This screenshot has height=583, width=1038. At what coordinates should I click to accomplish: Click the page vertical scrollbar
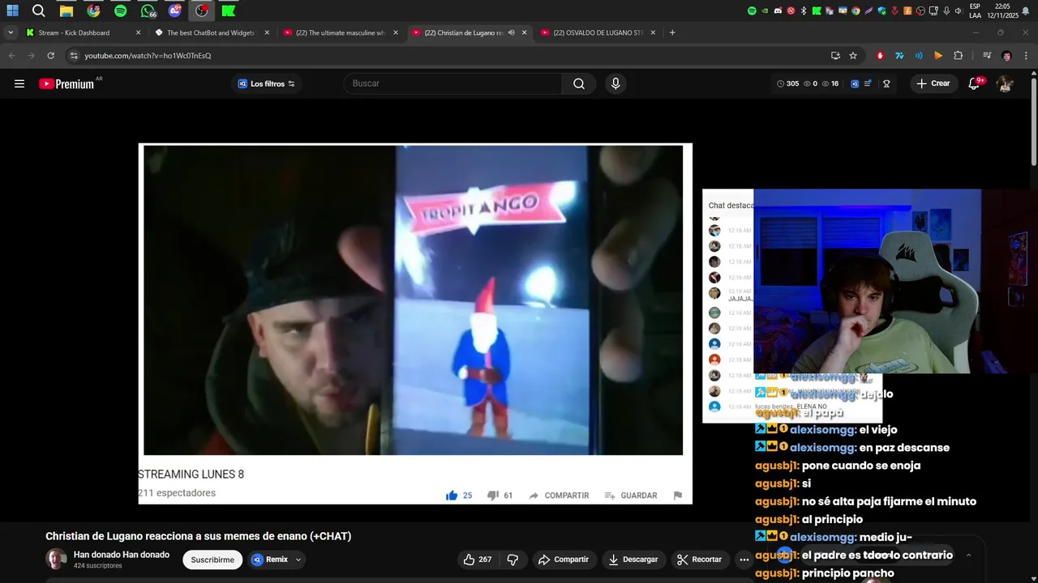(1033, 121)
